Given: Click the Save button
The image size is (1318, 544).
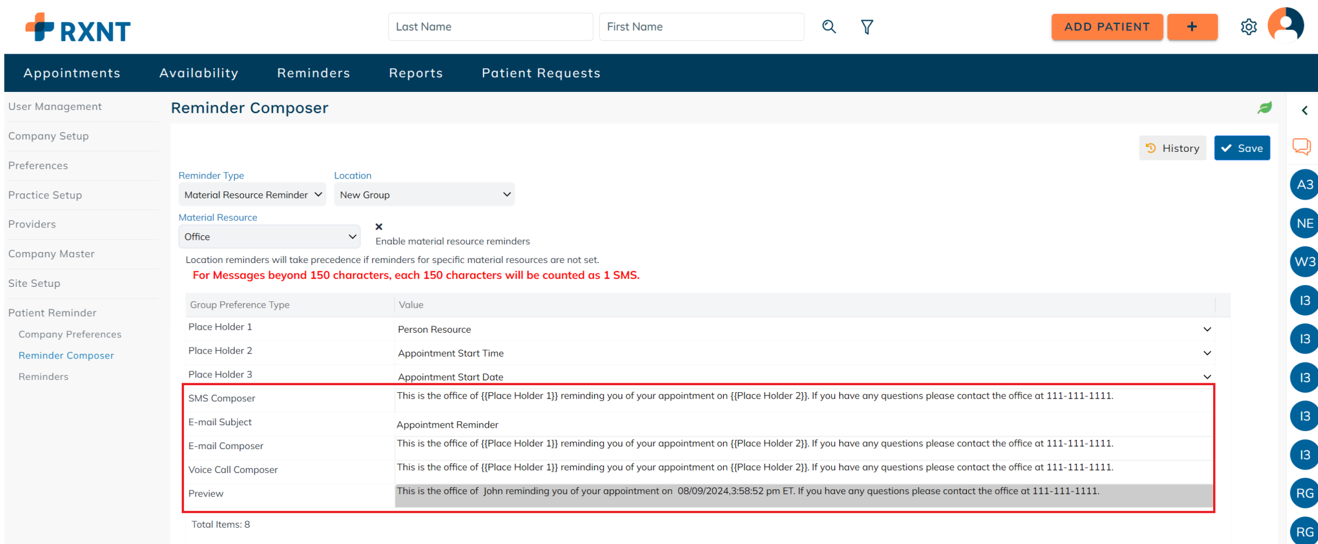Looking at the screenshot, I should [x=1242, y=148].
